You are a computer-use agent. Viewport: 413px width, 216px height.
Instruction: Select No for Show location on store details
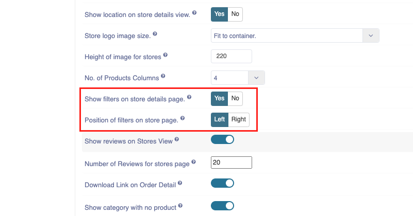pyautogui.click(x=235, y=14)
